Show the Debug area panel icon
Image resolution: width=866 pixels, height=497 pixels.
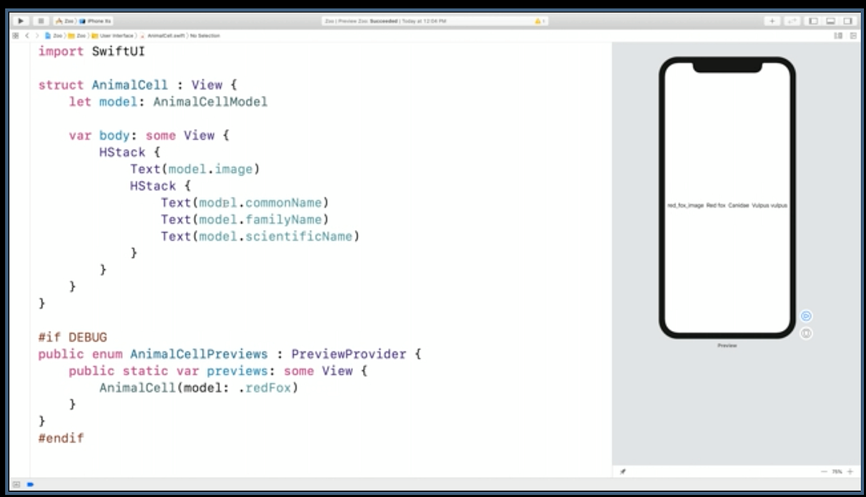(x=831, y=21)
